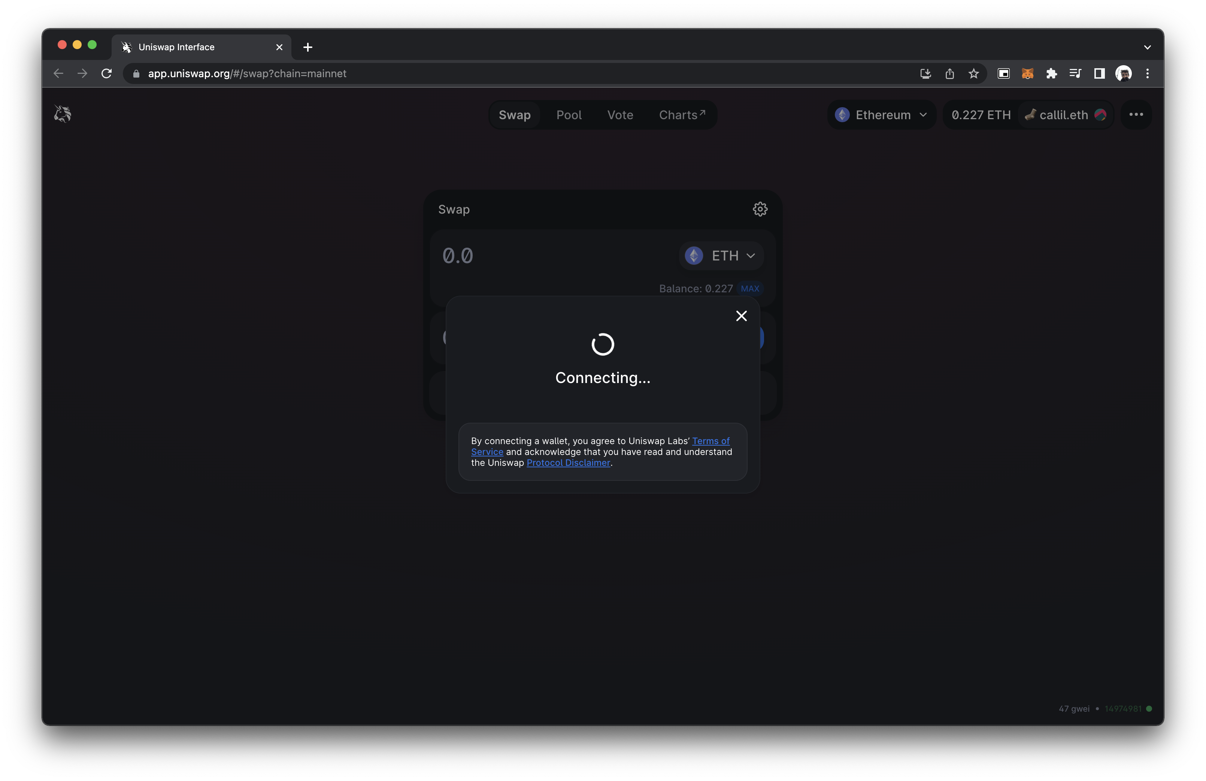
Task: Click the 47 gwei gas indicator
Action: tap(1074, 708)
